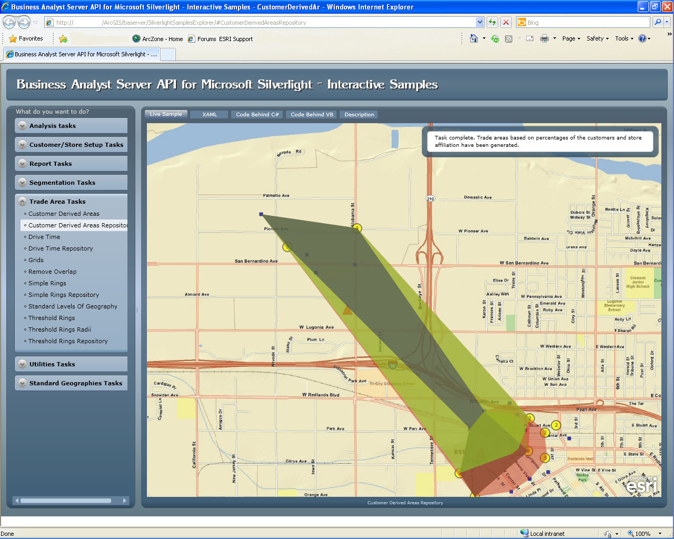Stop loading with the red X icon
Image resolution: width=674 pixels, height=539 pixels.
(506, 22)
